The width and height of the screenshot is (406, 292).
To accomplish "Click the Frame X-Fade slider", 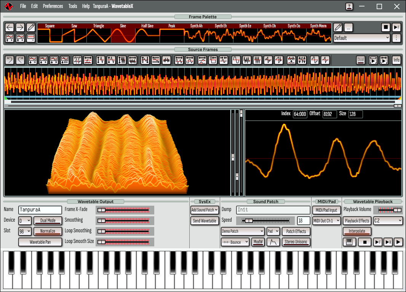I will pyautogui.click(x=125, y=210).
